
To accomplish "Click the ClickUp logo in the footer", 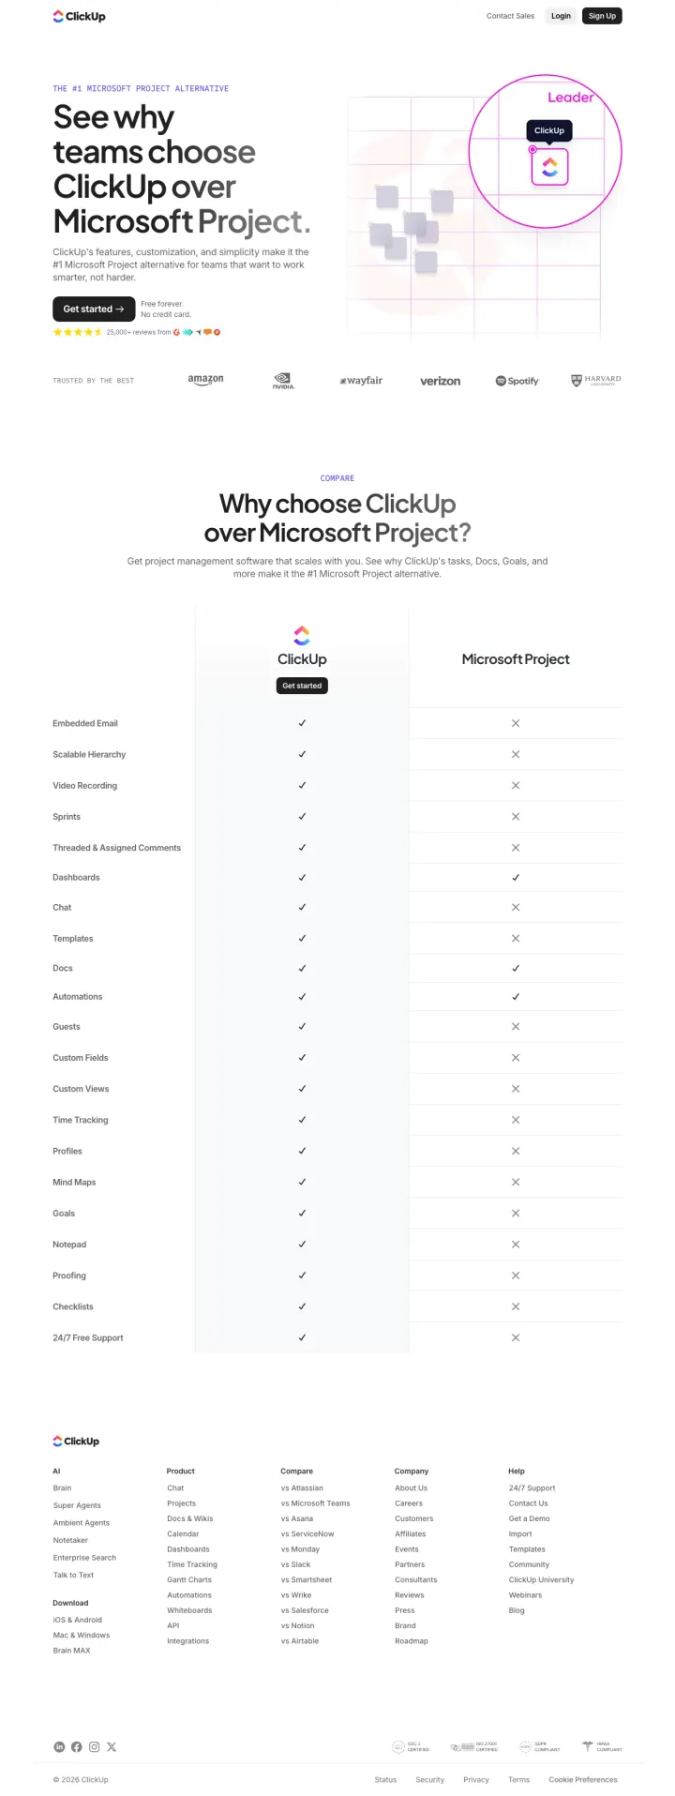I will click(x=76, y=1441).
